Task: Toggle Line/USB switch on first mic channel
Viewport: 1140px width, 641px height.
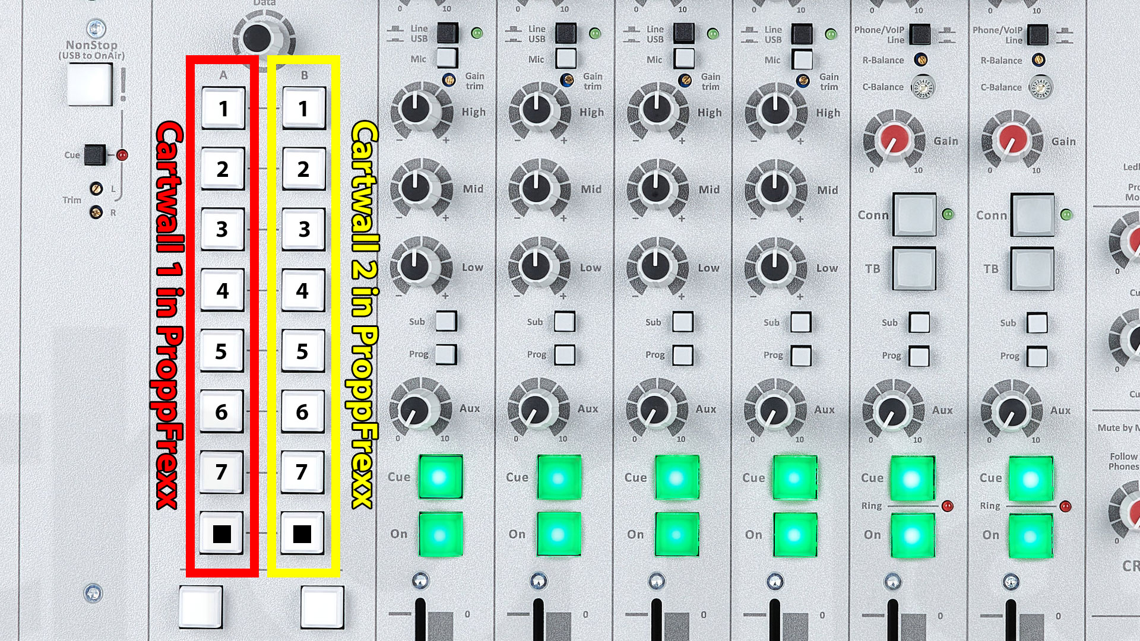Action: click(x=448, y=33)
